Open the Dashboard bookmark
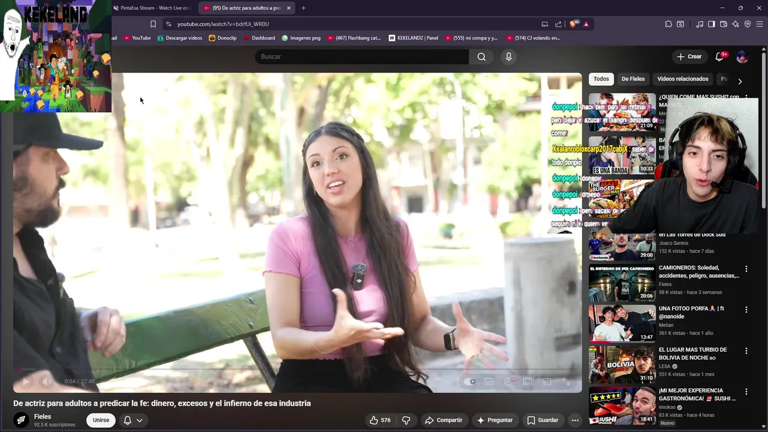Image resolution: width=768 pixels, height=432 pixels. [259, 38]
